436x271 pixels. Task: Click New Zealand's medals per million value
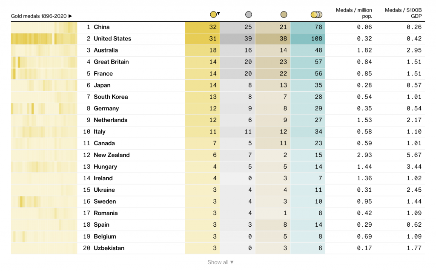click(364, 155)
